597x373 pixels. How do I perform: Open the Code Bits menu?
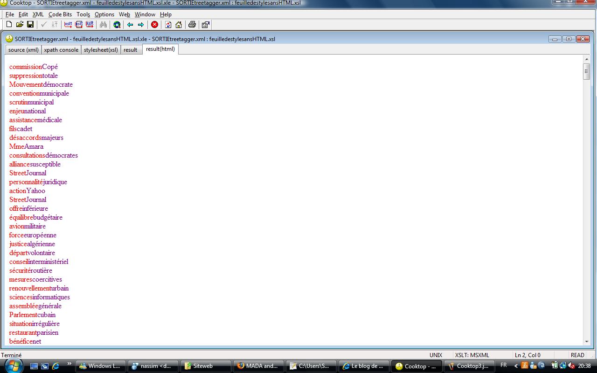click(60, 14)
